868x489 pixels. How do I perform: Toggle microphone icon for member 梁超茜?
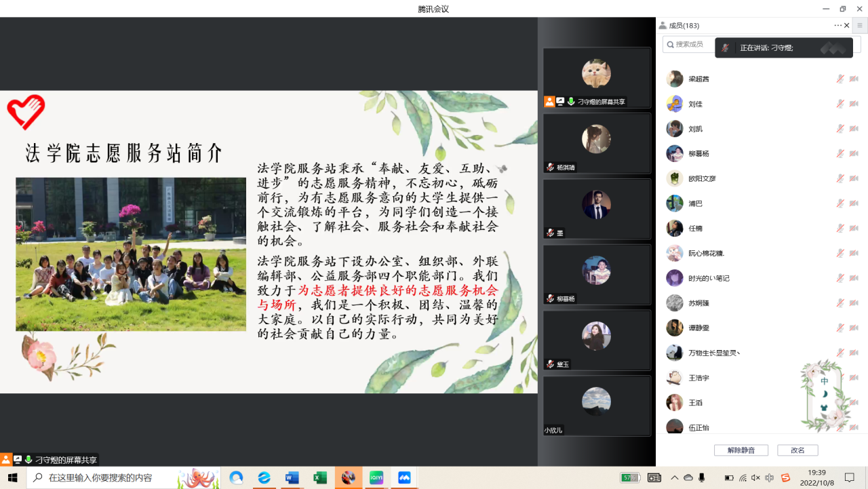pos(840,79)
